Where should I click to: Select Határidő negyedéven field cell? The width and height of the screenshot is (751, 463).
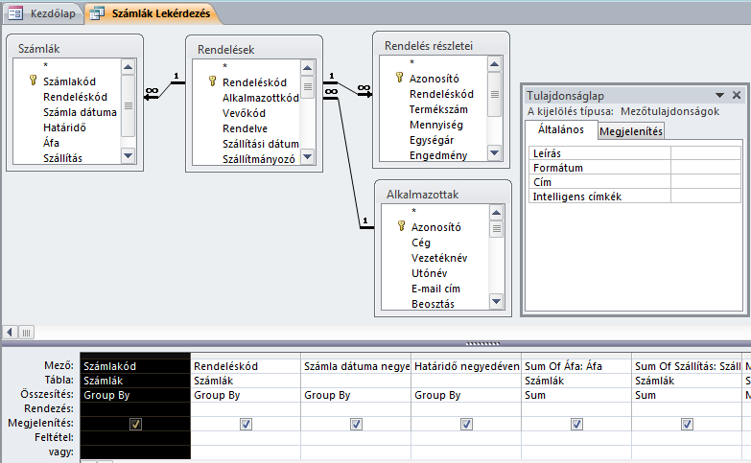point(466,366)
